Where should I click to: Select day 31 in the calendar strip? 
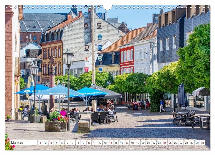[203, 143]
